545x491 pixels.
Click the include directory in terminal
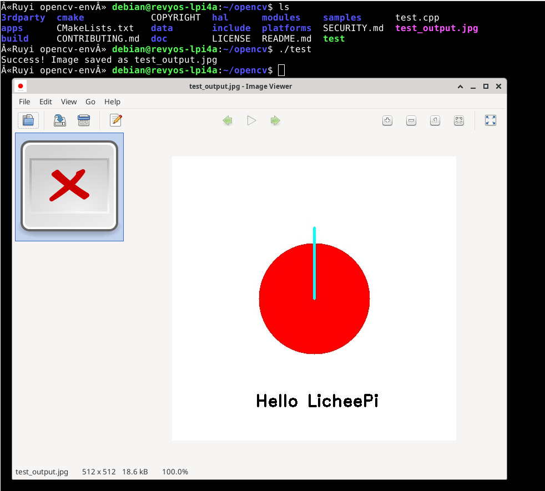[231, 28]
